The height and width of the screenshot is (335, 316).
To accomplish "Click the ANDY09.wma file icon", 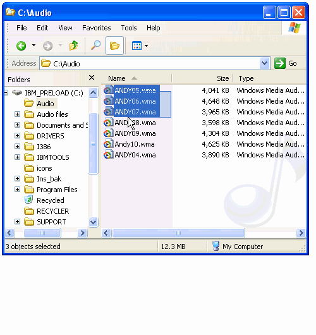I will tap(108, 133).
